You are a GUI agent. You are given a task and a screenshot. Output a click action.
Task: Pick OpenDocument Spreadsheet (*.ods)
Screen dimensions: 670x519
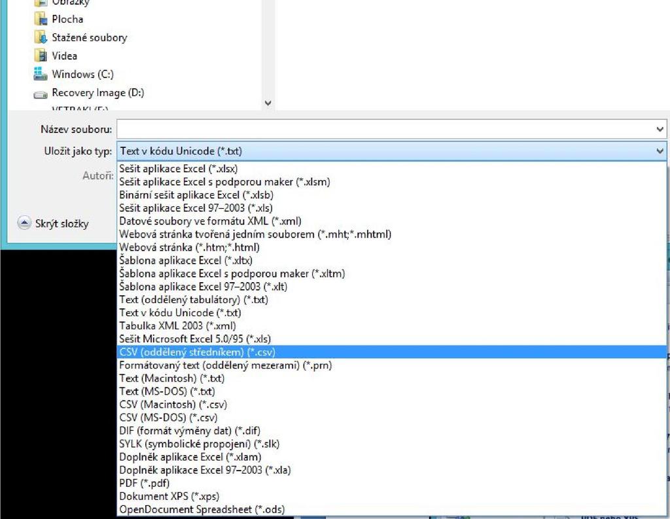point(391,510)
